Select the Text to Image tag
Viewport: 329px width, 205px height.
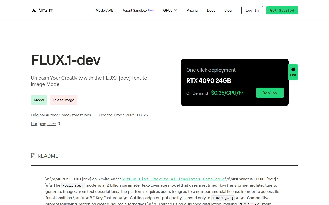pyautogui.click(x=63, y=100)
